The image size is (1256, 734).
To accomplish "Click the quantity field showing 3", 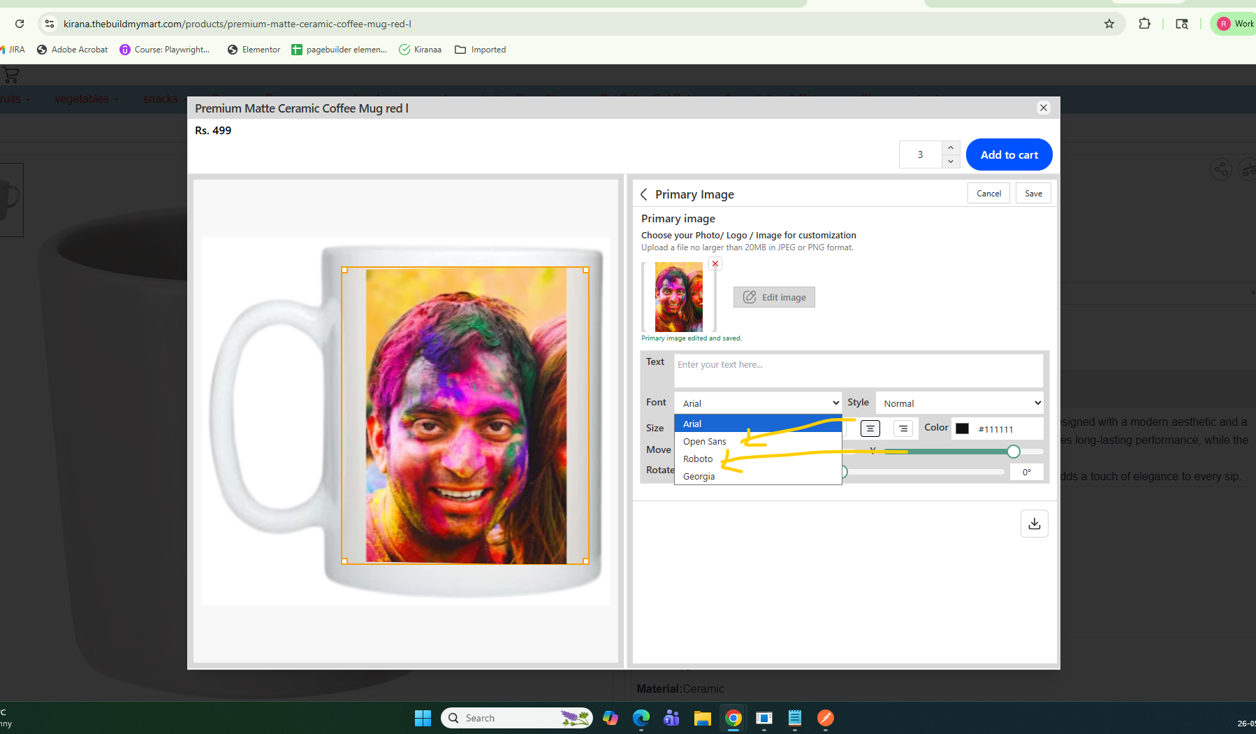I will [921, 154].
